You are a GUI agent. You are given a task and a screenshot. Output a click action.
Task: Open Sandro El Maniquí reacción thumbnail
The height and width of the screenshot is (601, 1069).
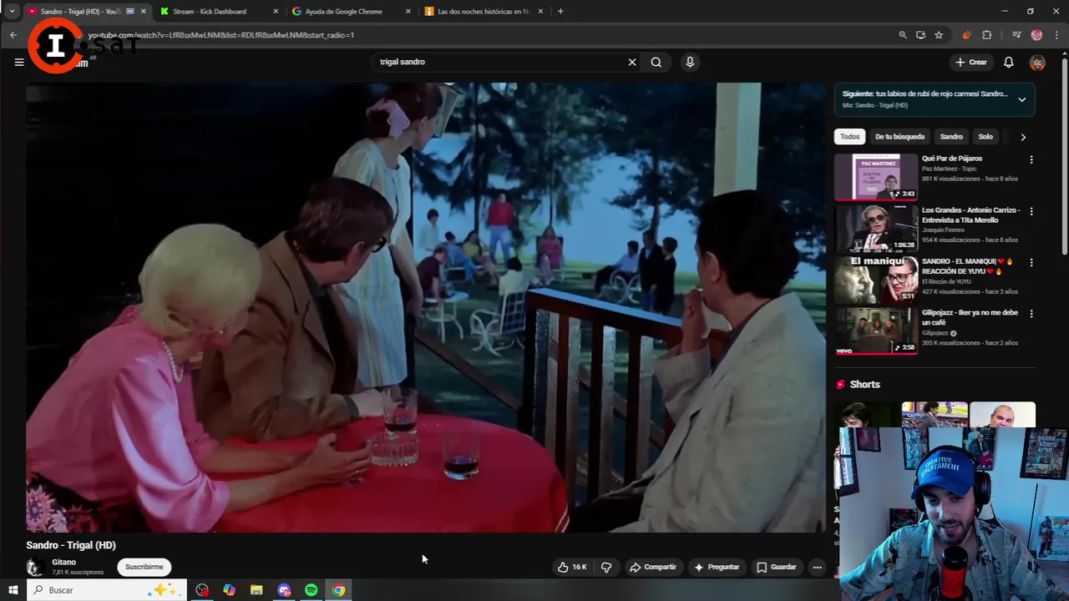[x=876, y=280]
